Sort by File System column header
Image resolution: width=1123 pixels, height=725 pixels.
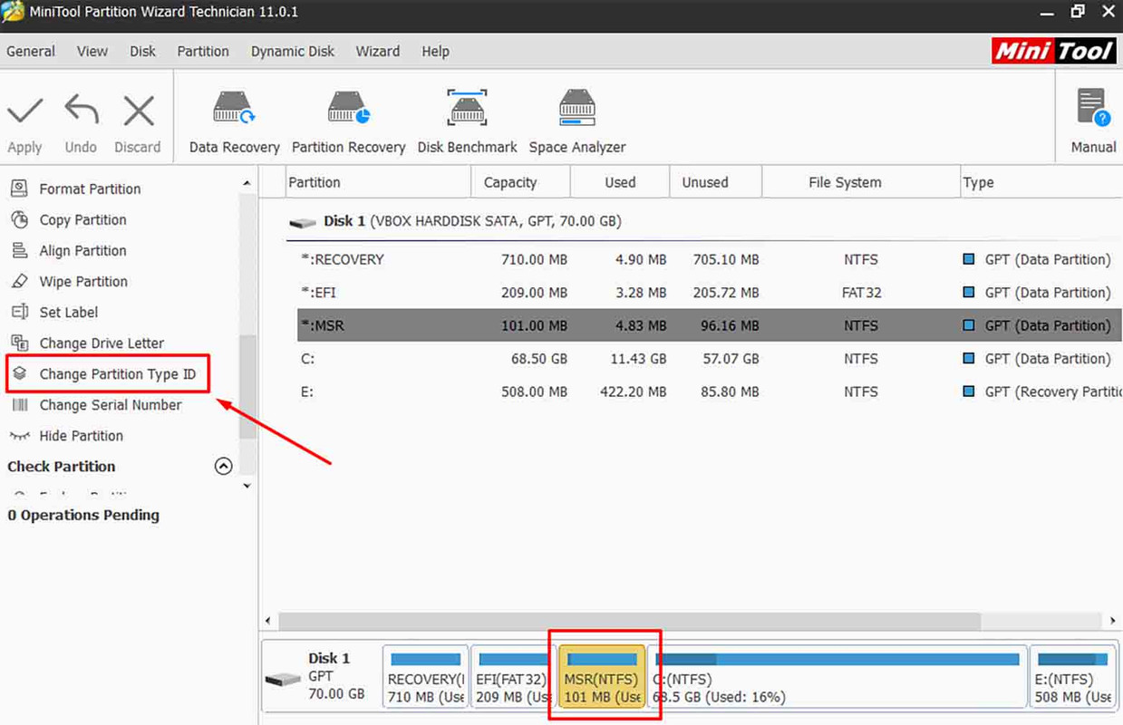click(860, 182)
